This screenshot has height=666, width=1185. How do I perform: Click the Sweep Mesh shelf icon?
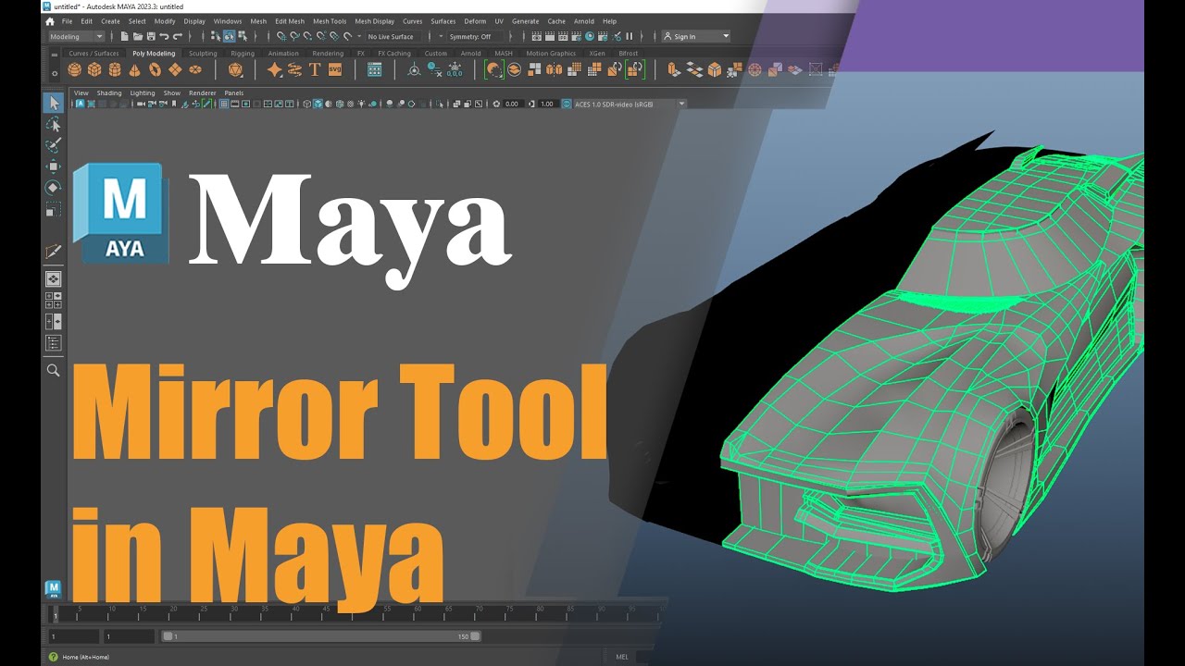[295, 69]
